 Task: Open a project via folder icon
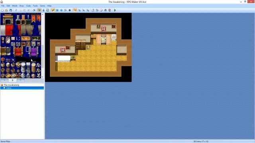tap(6, 10)
